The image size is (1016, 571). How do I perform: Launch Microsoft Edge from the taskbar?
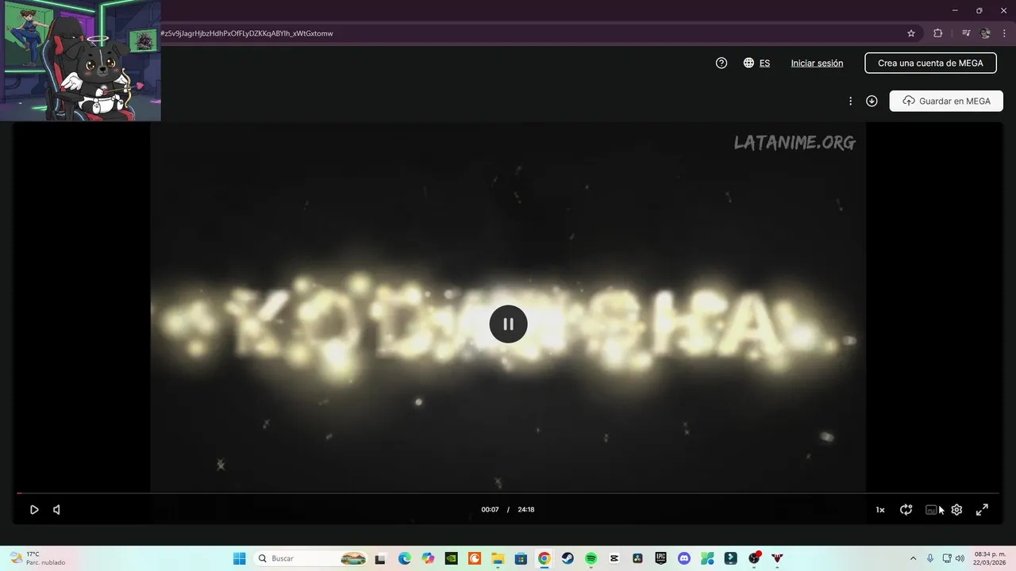point(404,558)
